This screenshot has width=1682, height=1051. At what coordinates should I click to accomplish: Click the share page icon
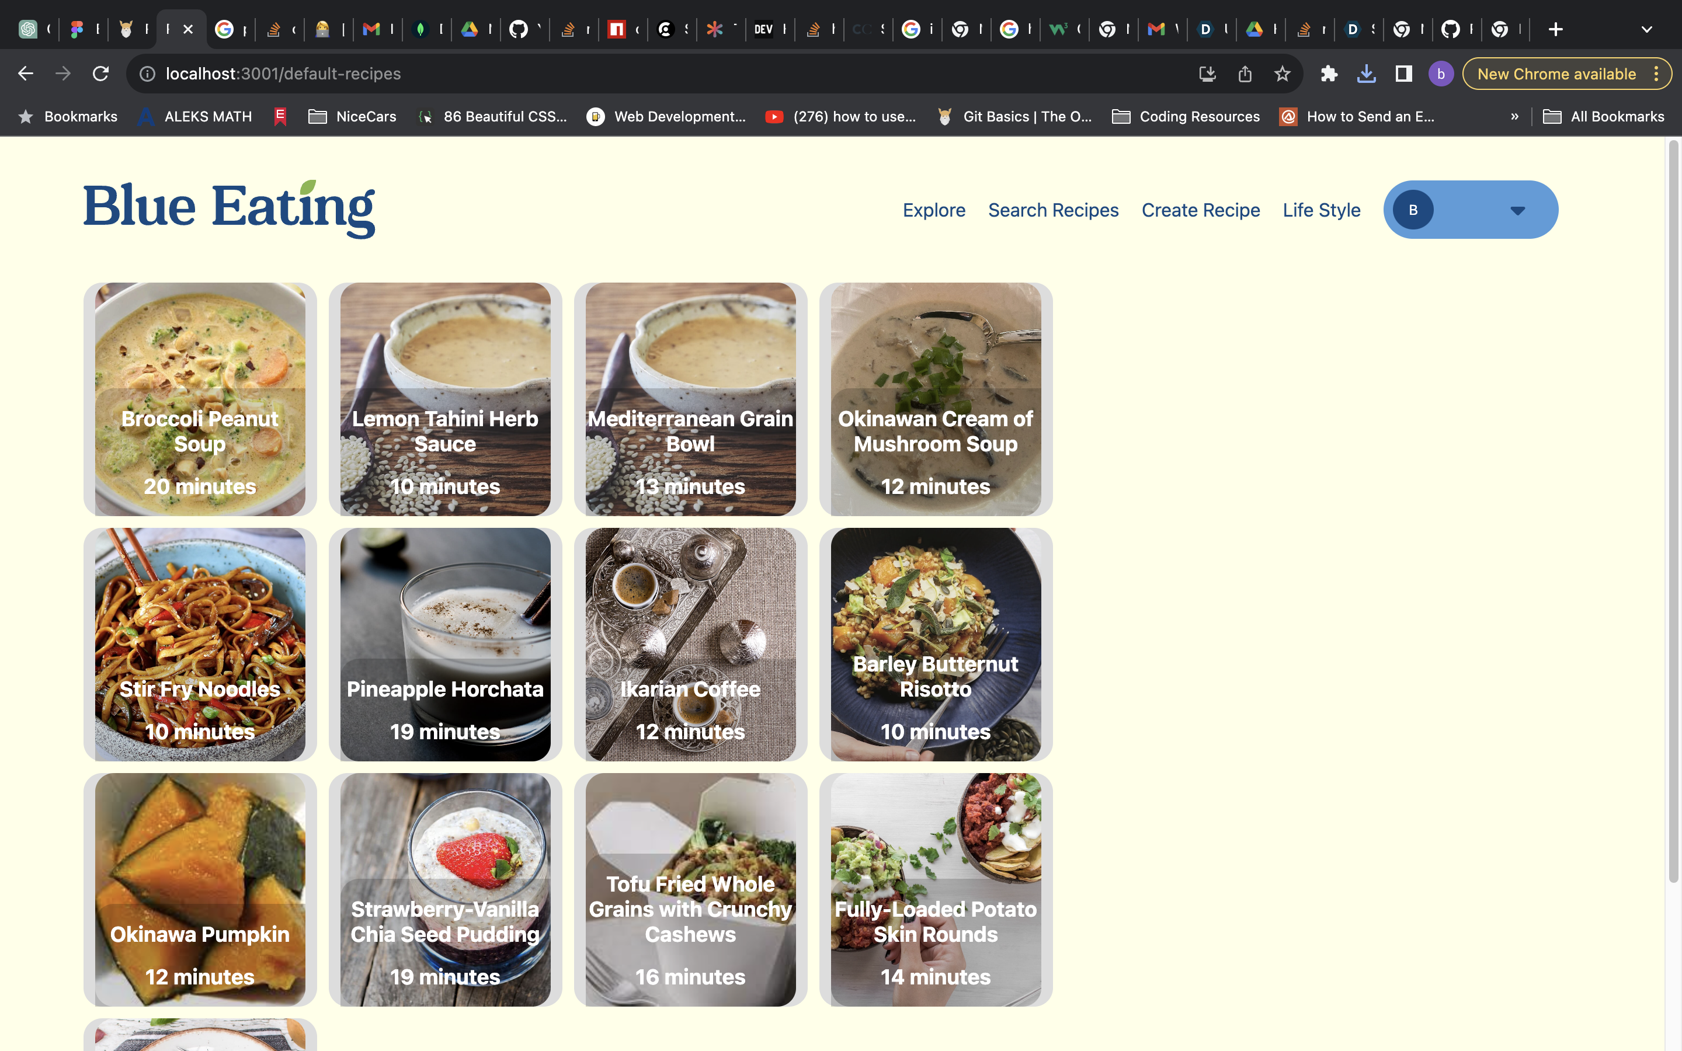point(1244,74)
